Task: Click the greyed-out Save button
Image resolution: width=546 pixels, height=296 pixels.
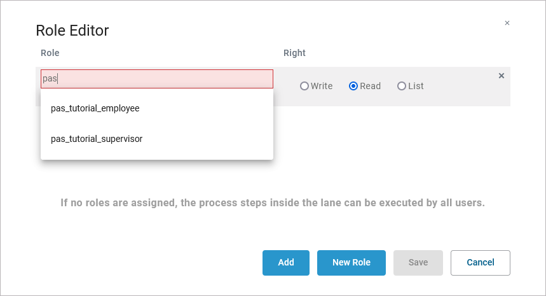Action: click(418, 262)
